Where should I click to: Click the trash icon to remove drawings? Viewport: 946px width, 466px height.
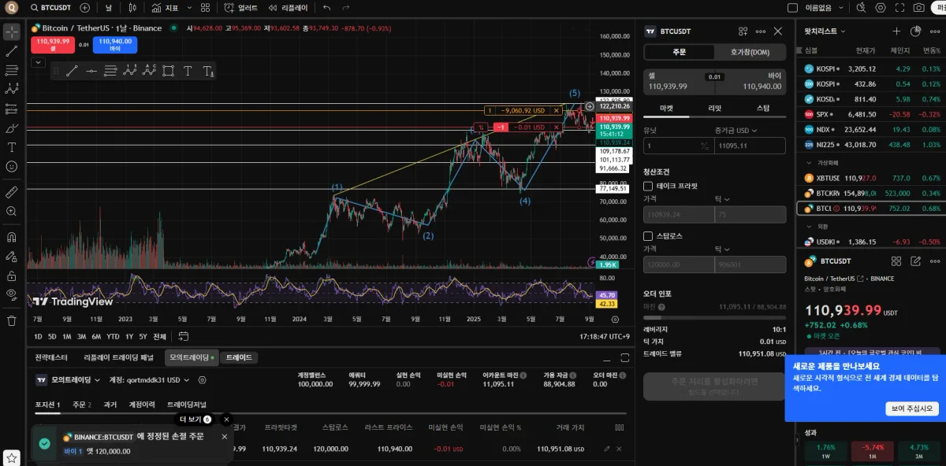click(12, 320)
